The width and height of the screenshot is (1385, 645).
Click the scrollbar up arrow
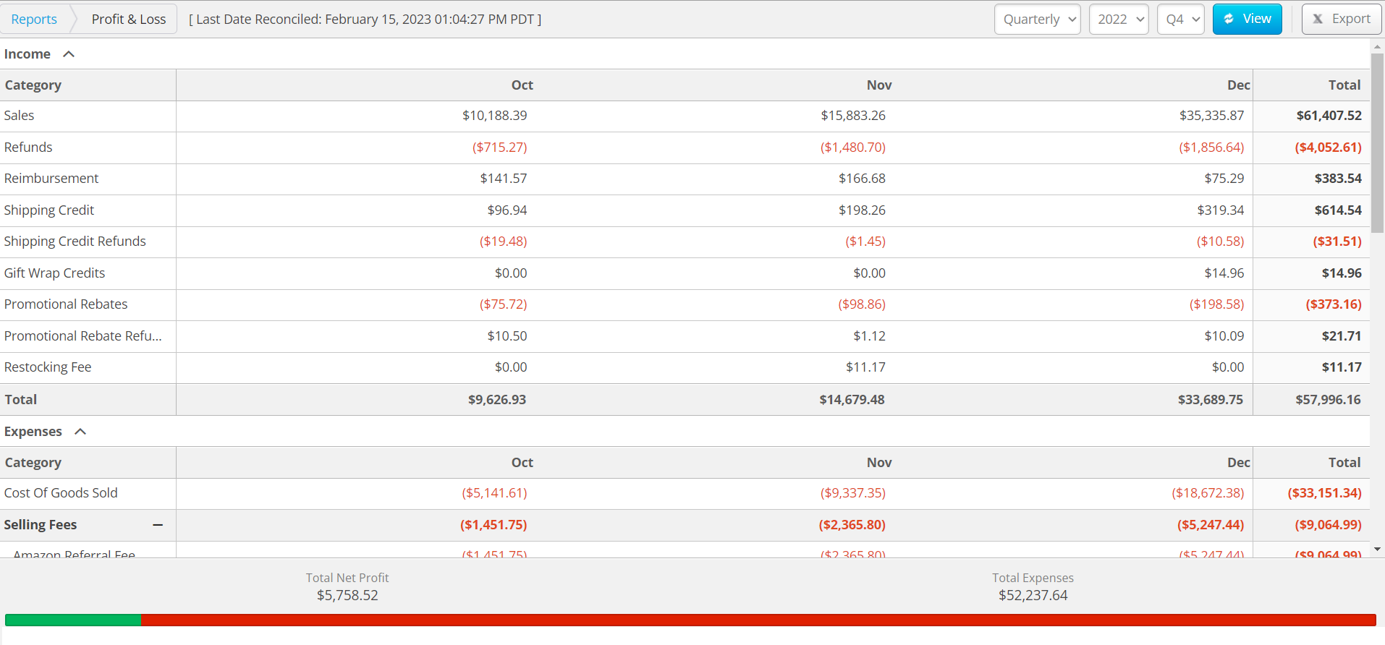[1377, 46]
